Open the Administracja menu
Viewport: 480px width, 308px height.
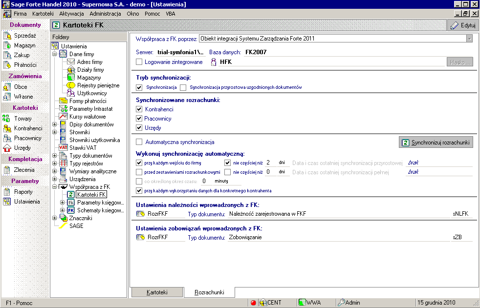[x=105, y=14]
